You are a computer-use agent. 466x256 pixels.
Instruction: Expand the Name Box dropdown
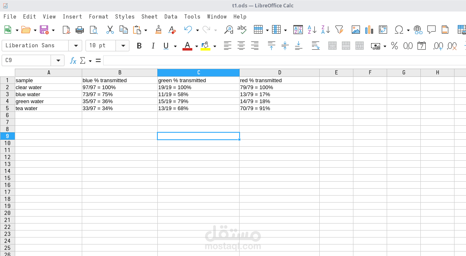tap(58, 60)
